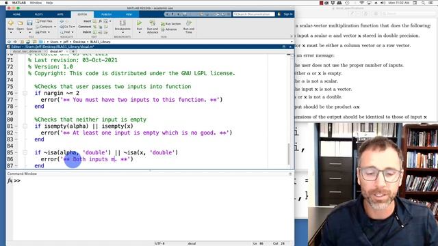Click the Find search button
Screen dimensions: 438x246
pyautogui.click(x=65, y=32)
